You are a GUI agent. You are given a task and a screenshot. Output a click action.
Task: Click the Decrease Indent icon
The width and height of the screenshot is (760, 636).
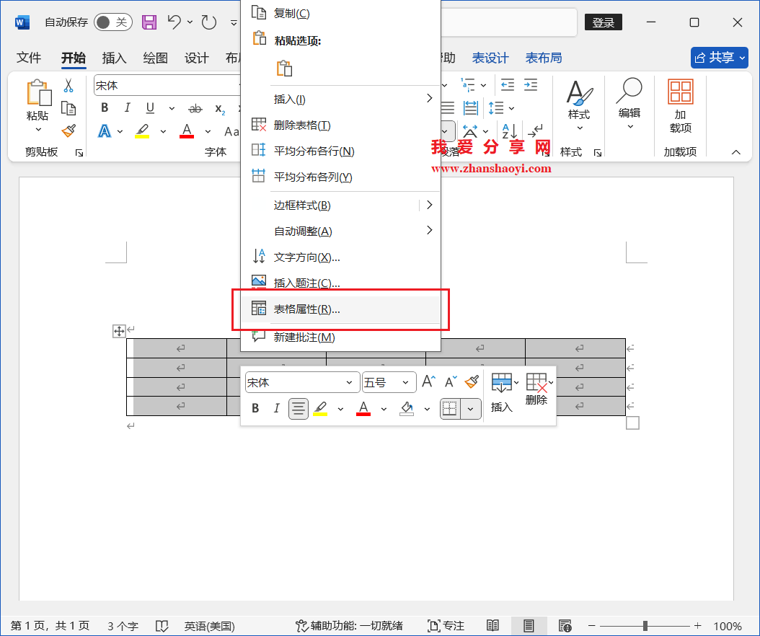(508, 85)
